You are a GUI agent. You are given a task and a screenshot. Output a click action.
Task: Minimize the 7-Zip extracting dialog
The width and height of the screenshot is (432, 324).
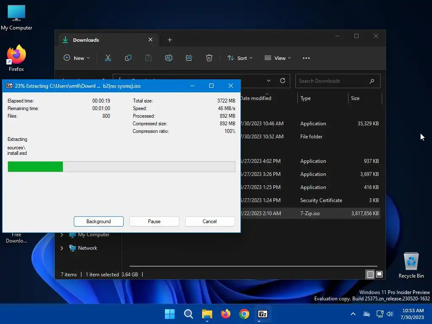[192, 86]
